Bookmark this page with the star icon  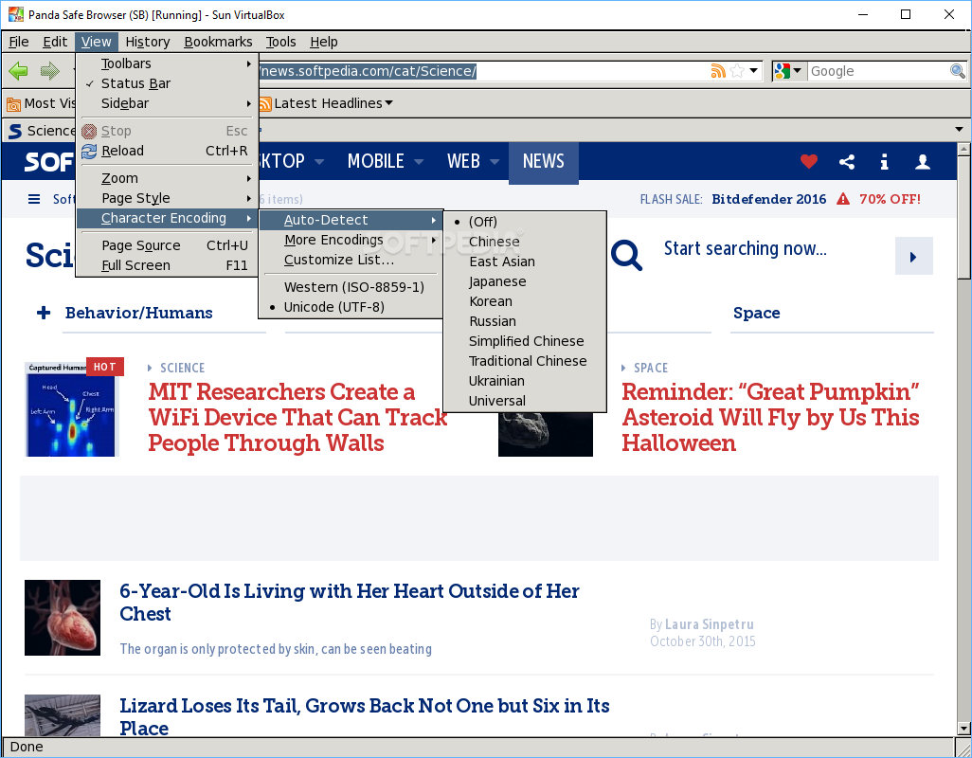737,71
